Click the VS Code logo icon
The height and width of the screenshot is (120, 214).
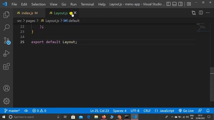tap(5, 4)
